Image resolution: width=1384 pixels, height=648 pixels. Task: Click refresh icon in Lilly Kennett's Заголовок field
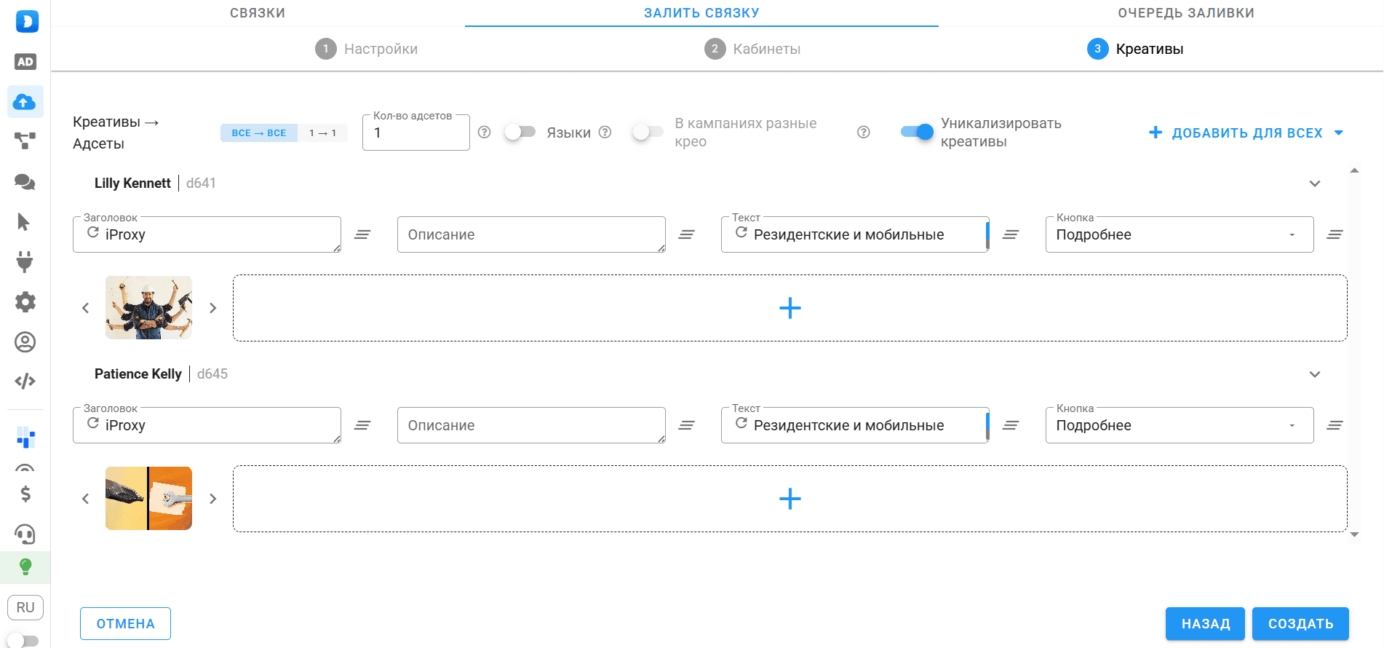click(x=93, y=233)
